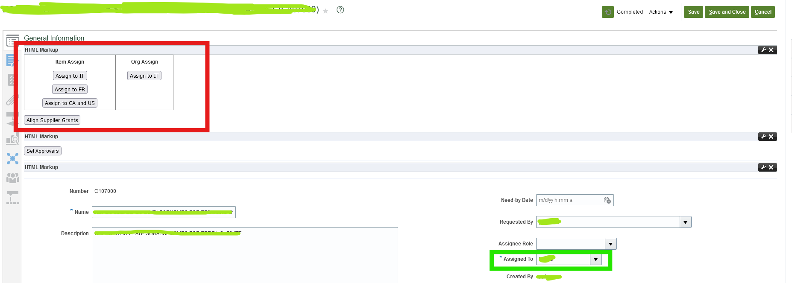This screenshot has height=283, width=792.
Task: Click the favorite star icon in title
Action: [326, 11]
